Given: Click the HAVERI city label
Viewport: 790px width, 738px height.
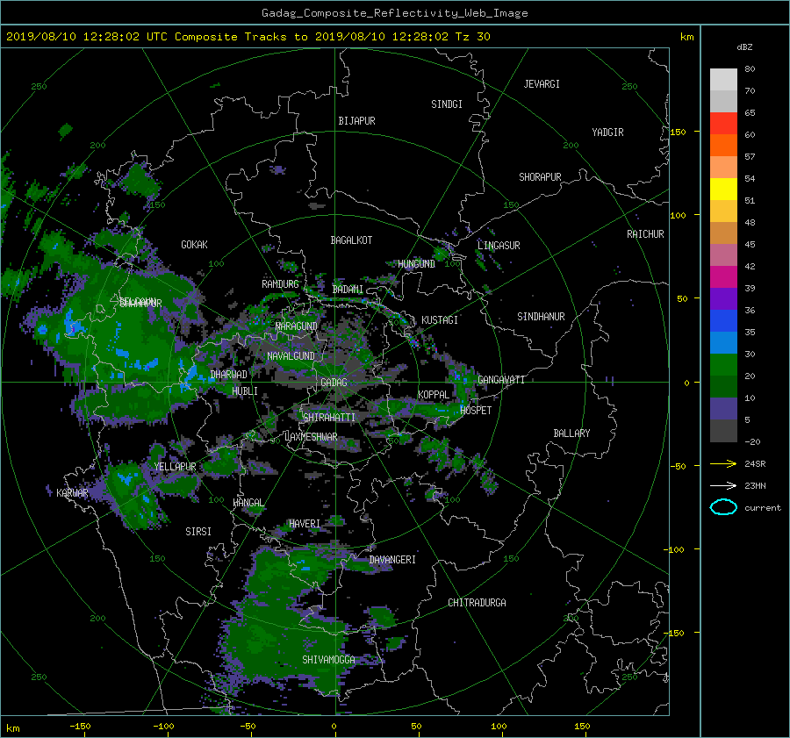Looking at the screenshot, I should point(305,524).
